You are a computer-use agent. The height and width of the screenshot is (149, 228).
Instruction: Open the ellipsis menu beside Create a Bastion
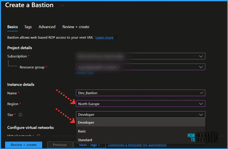click(62, 5)
